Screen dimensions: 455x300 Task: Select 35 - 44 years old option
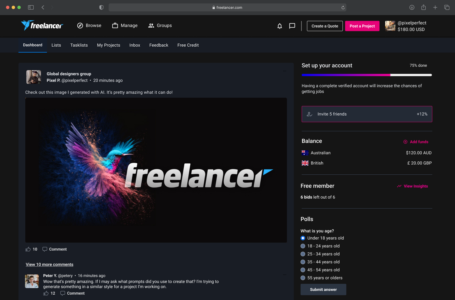303,262
